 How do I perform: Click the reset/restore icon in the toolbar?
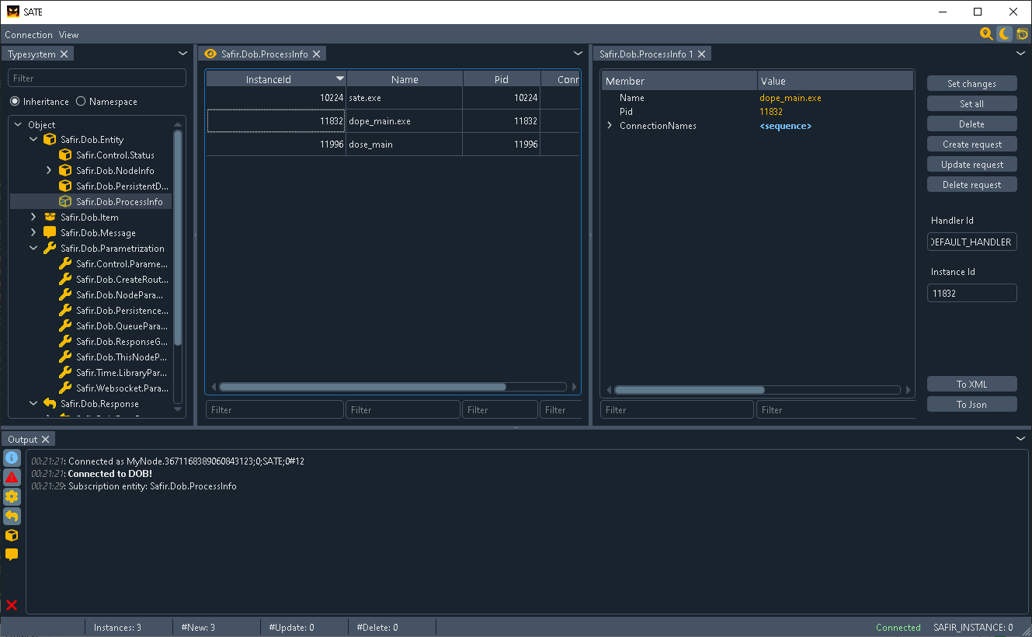(1021, 34)
